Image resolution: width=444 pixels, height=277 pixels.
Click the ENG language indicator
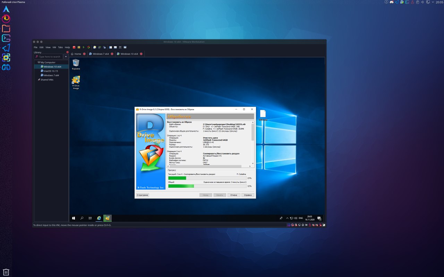(301, 218)
